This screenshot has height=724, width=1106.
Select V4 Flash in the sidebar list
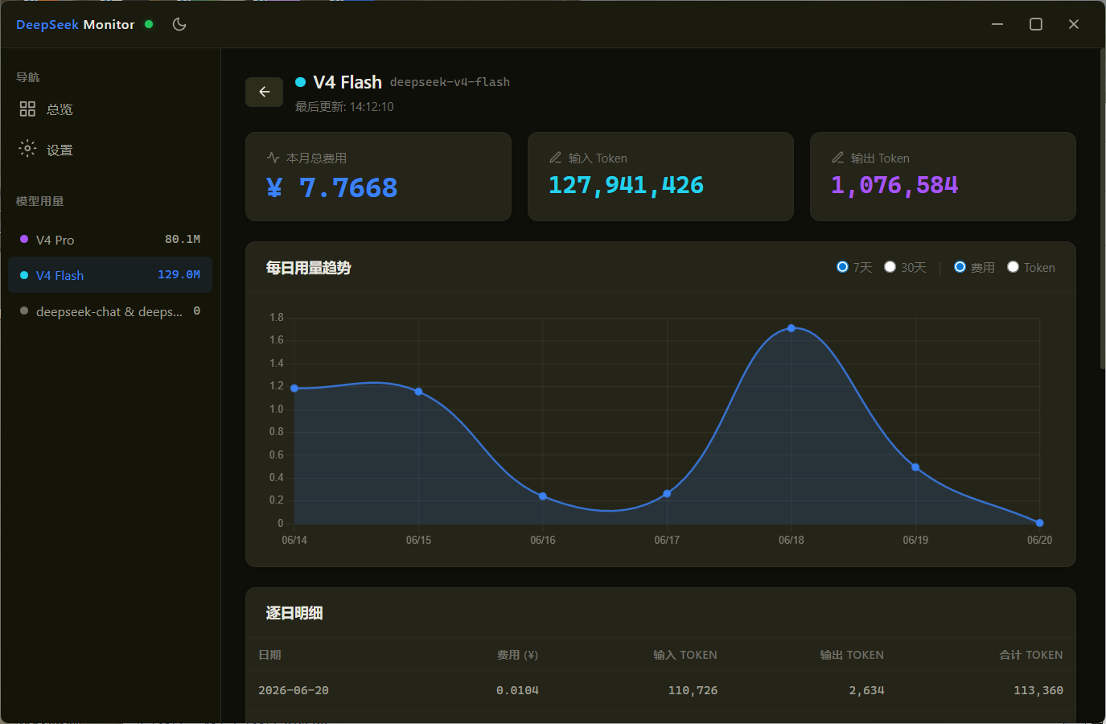[110, 275]
